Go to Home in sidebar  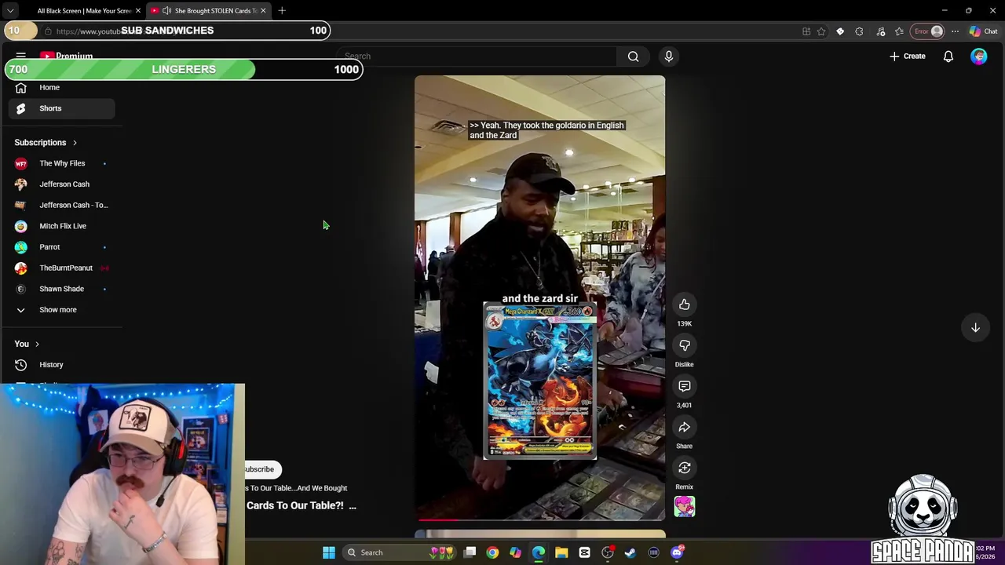click(62, 87)
